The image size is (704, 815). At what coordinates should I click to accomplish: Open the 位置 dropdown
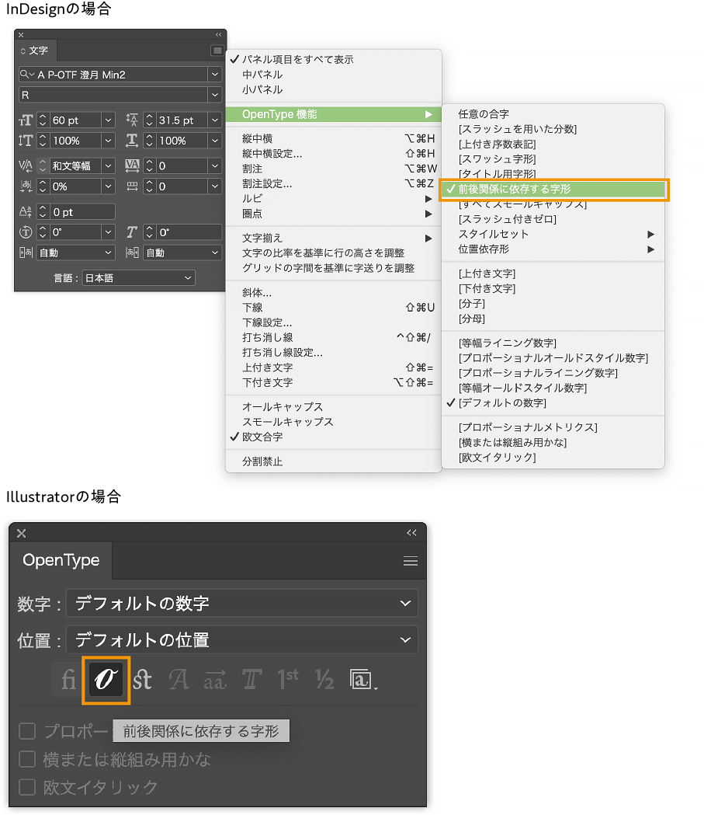click(x=242, y=640)
